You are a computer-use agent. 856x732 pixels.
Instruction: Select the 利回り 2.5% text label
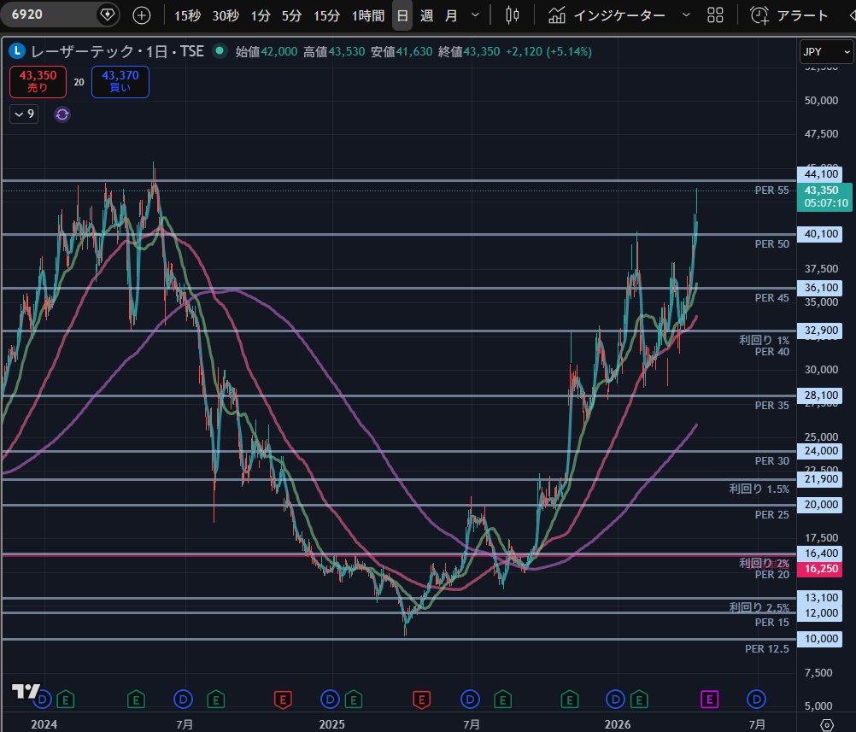pyautogui.click(x=759, y=607)
